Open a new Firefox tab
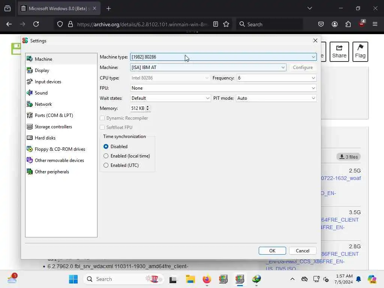 pos(108,9)
